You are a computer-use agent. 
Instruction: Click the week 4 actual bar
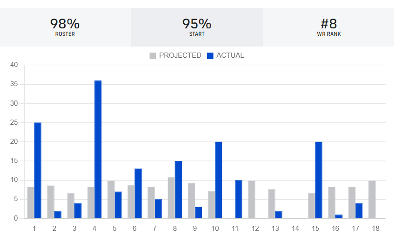98,149
